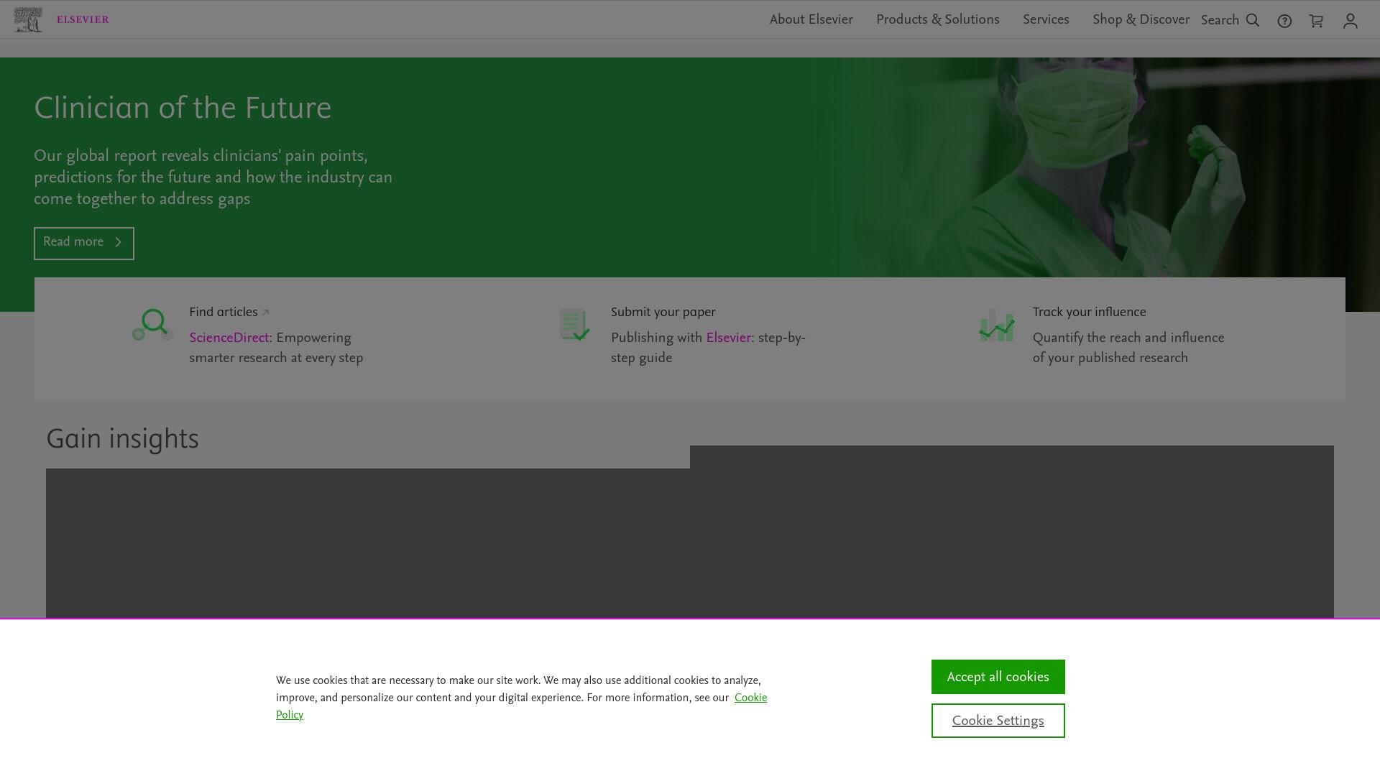This screenshot has width=1380, height=776.
Task: Open the About Elsevier menu
Action: [811, 20]
